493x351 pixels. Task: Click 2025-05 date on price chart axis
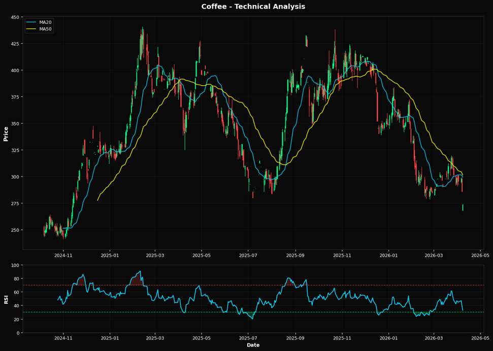coord(202,255)
